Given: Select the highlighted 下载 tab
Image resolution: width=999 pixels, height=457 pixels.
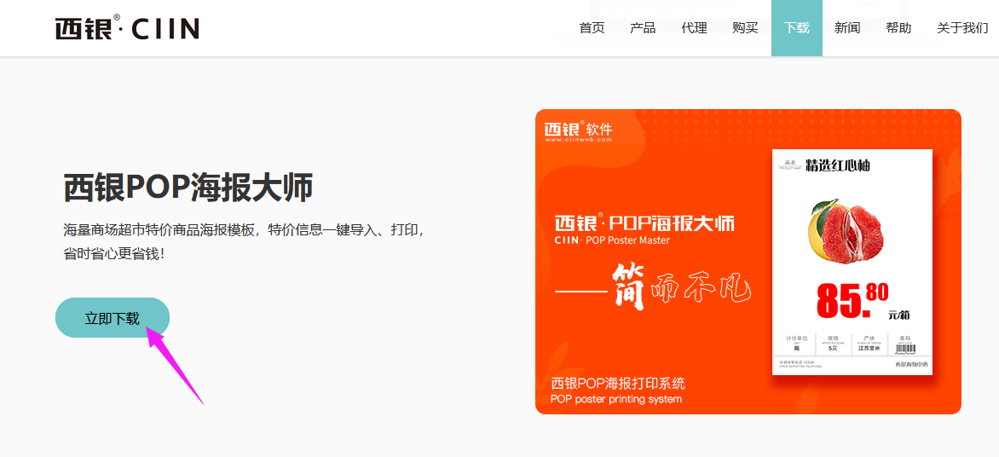Looking at the screenshot, I should point(796,28).
